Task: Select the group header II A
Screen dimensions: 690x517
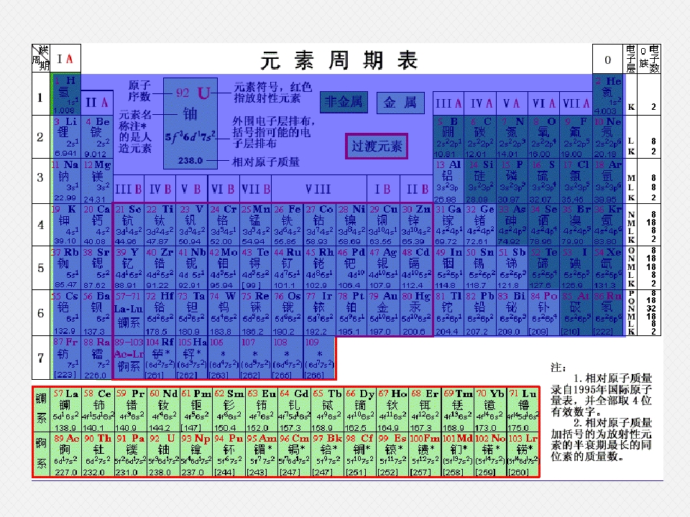Action: (97, 103)
